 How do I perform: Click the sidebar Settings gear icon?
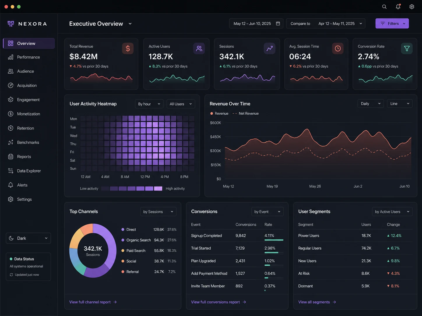[x=11, y=199]
